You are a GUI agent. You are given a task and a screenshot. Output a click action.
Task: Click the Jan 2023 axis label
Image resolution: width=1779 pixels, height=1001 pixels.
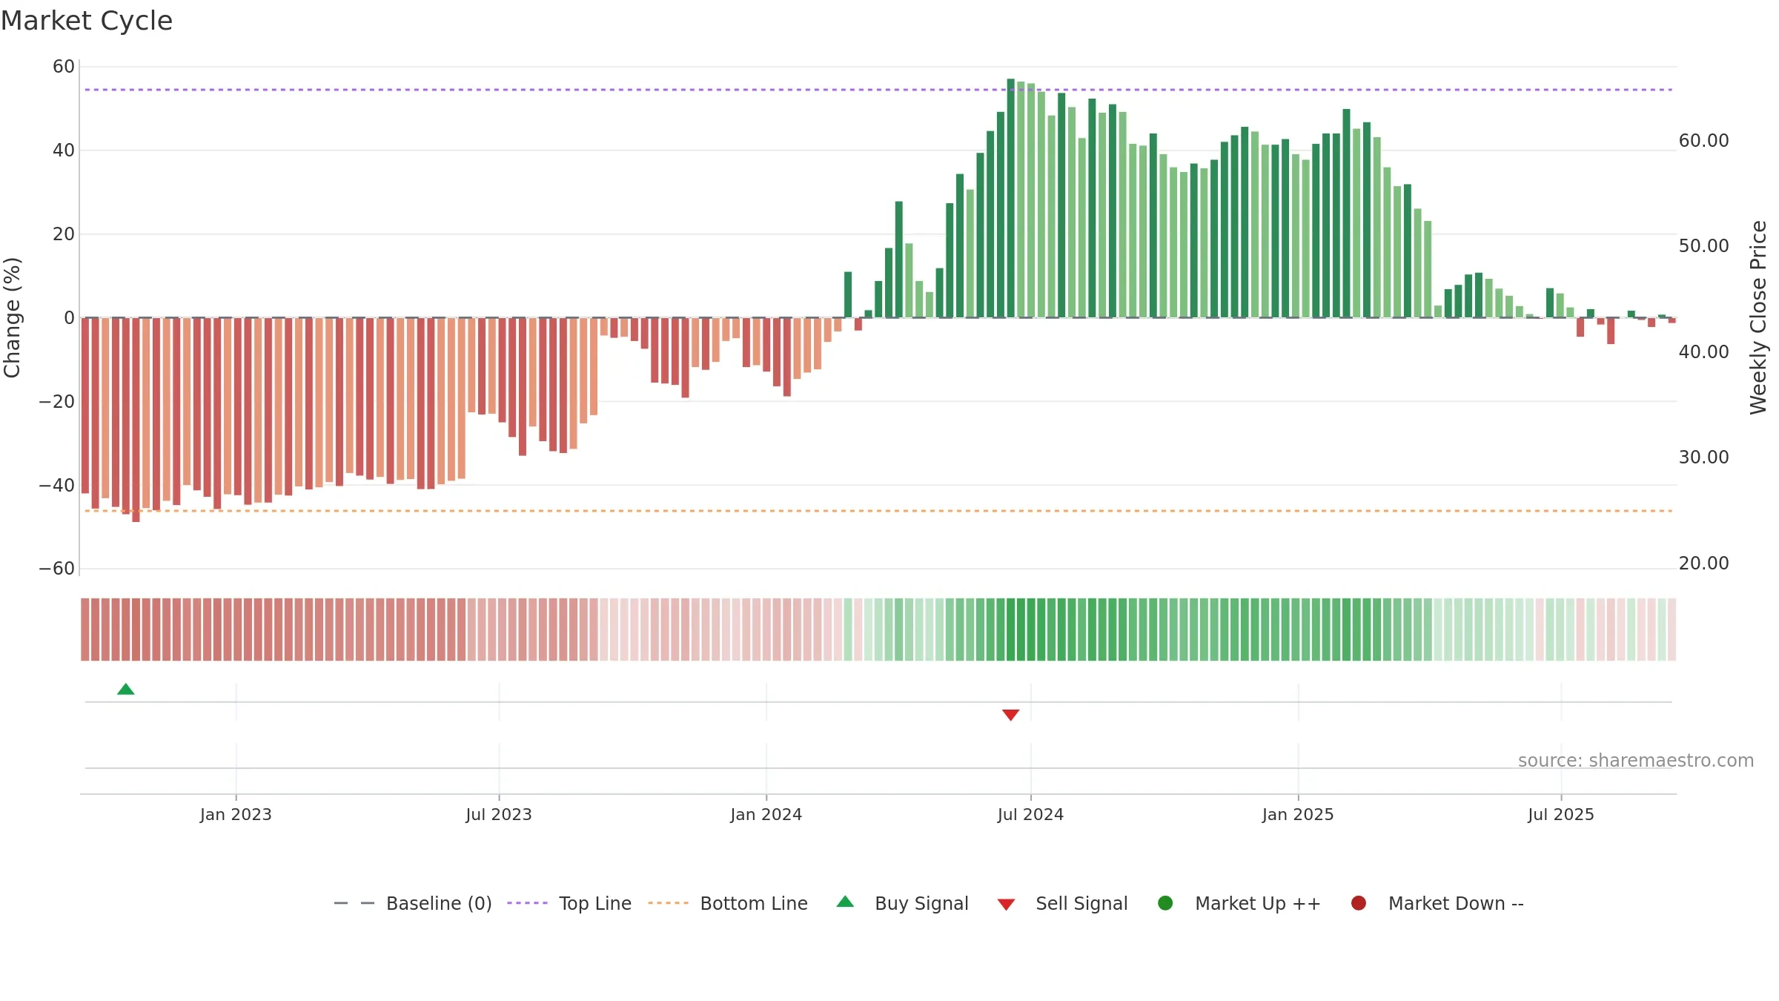236,815
